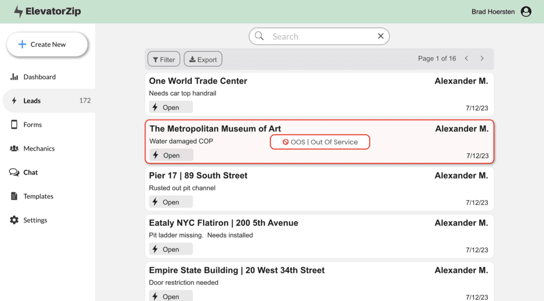Click the Mechanics people icon
This screenshot has width=544, height=301.
pyautogui.click(x=14, y=149)
